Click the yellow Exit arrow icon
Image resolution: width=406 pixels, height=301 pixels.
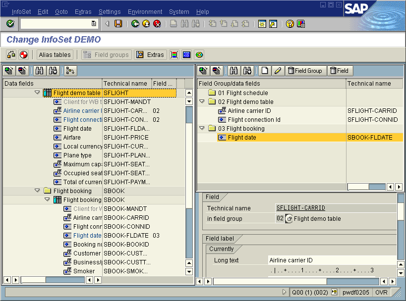[x=146, y=24]
